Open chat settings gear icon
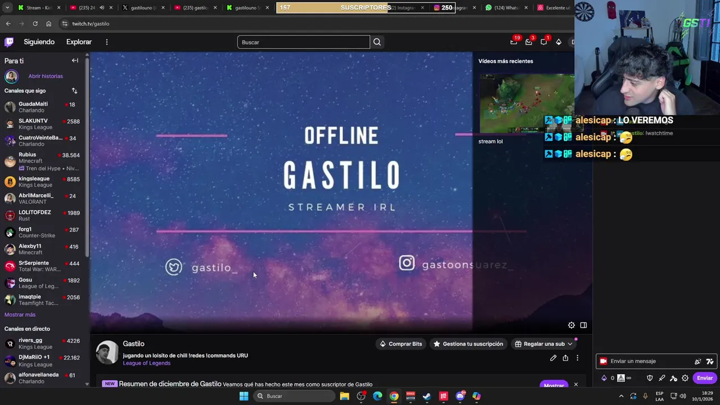 point(685,378)
